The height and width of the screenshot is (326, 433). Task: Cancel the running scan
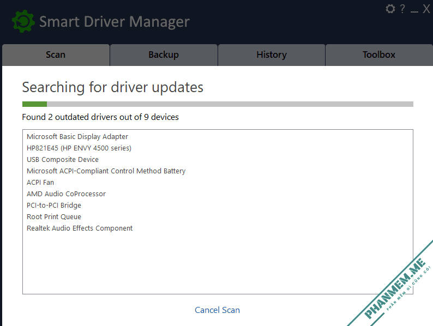(x=217, y=310)
